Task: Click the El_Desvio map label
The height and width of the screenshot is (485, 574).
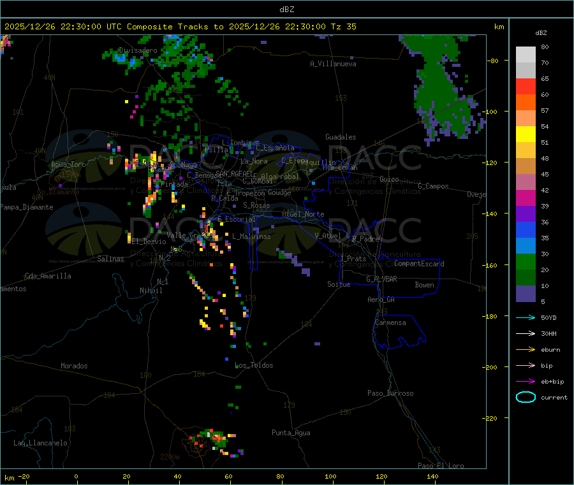Action: click(149, 242)
